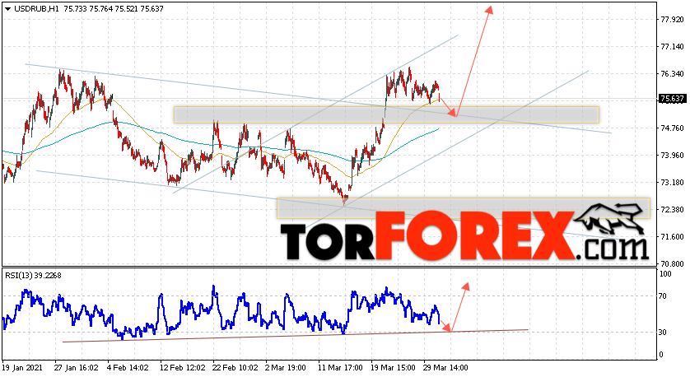Viewport: 690px width, 377px height.
Task: Click the 74.760 price axis label
Action: 673,128
